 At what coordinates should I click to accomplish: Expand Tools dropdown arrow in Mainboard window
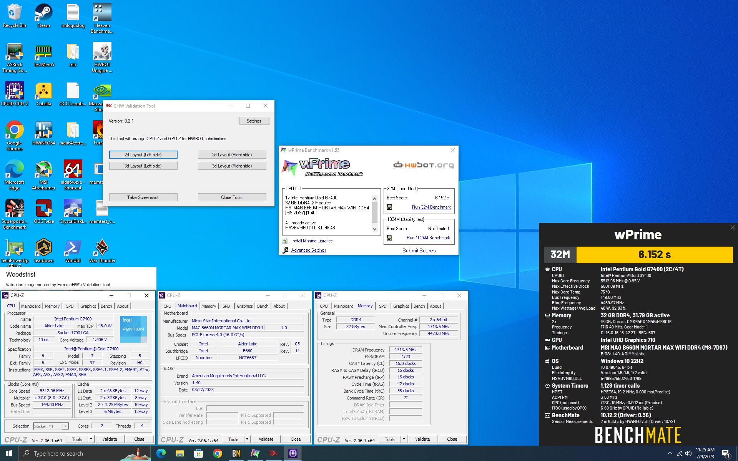247,439
